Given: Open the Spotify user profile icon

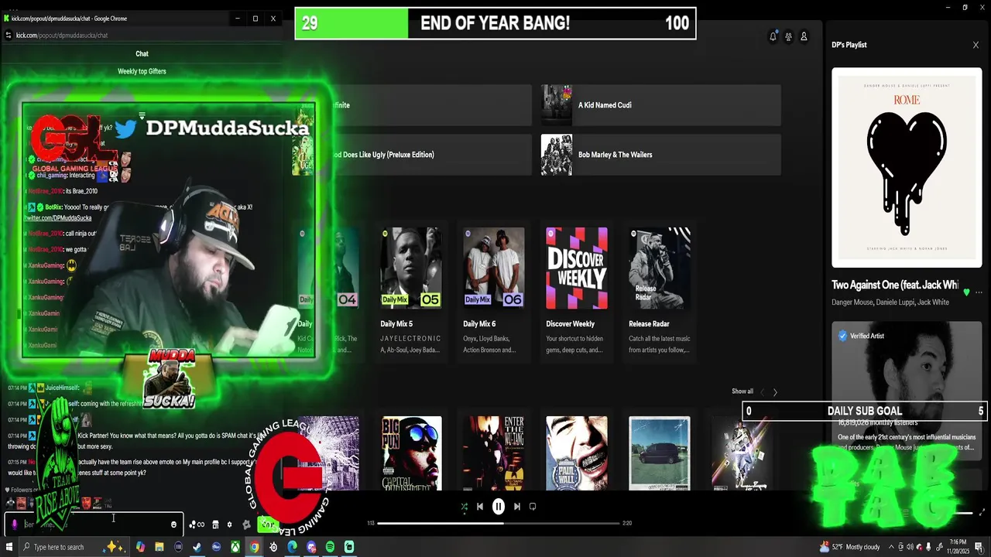Looking at the screenshot, I should (804, 36).
